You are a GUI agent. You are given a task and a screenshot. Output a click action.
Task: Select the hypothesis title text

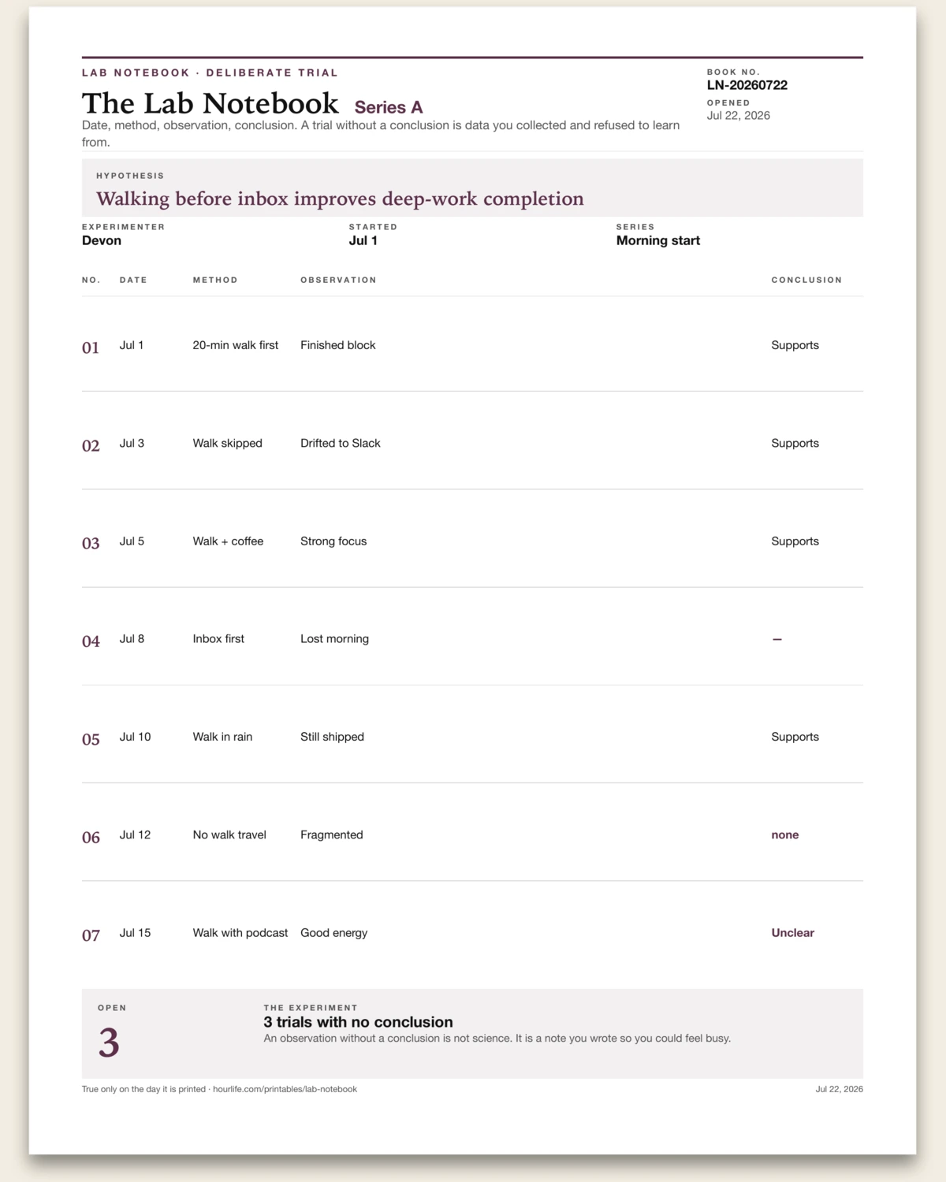coord(340,199)
